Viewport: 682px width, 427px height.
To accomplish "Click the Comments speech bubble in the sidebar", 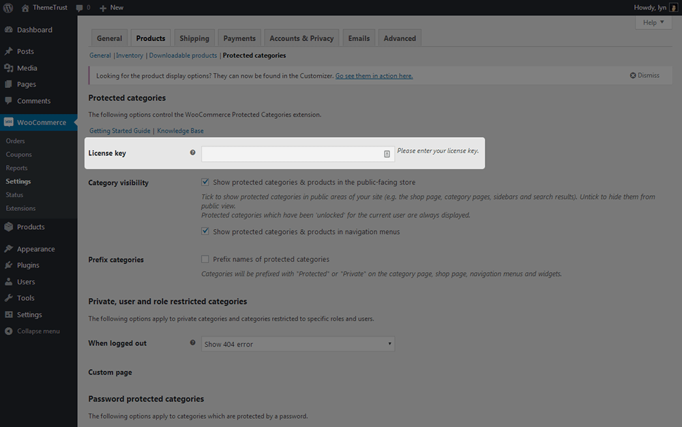I will point(9,100).
